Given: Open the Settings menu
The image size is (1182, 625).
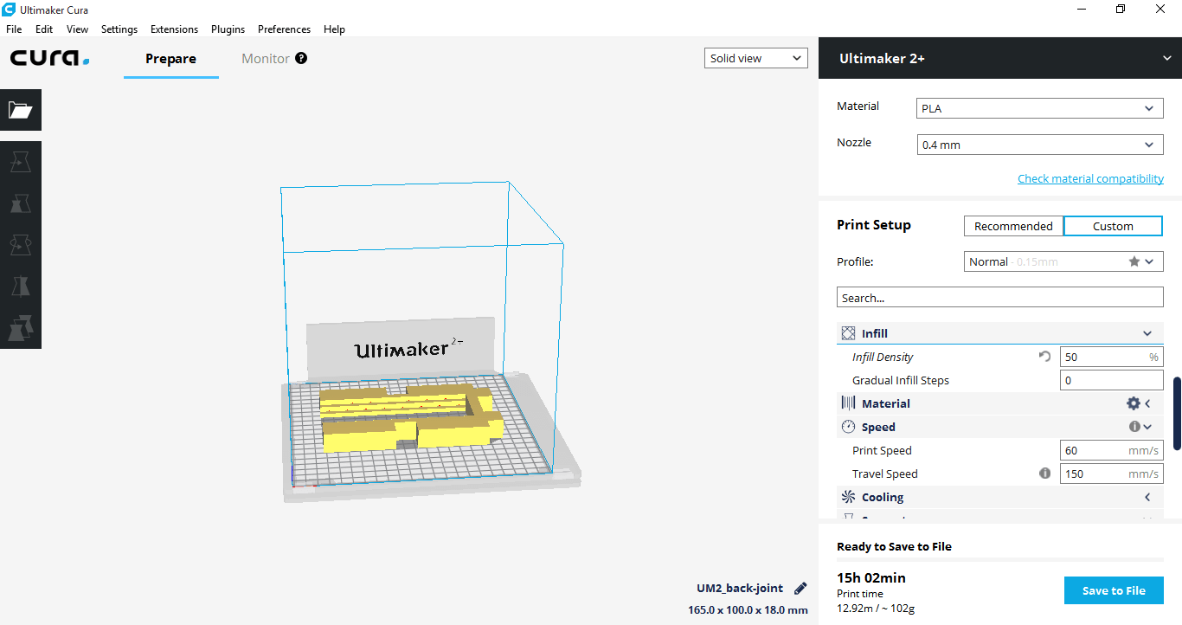Looking at the screenshot, I should pos(119,29).
